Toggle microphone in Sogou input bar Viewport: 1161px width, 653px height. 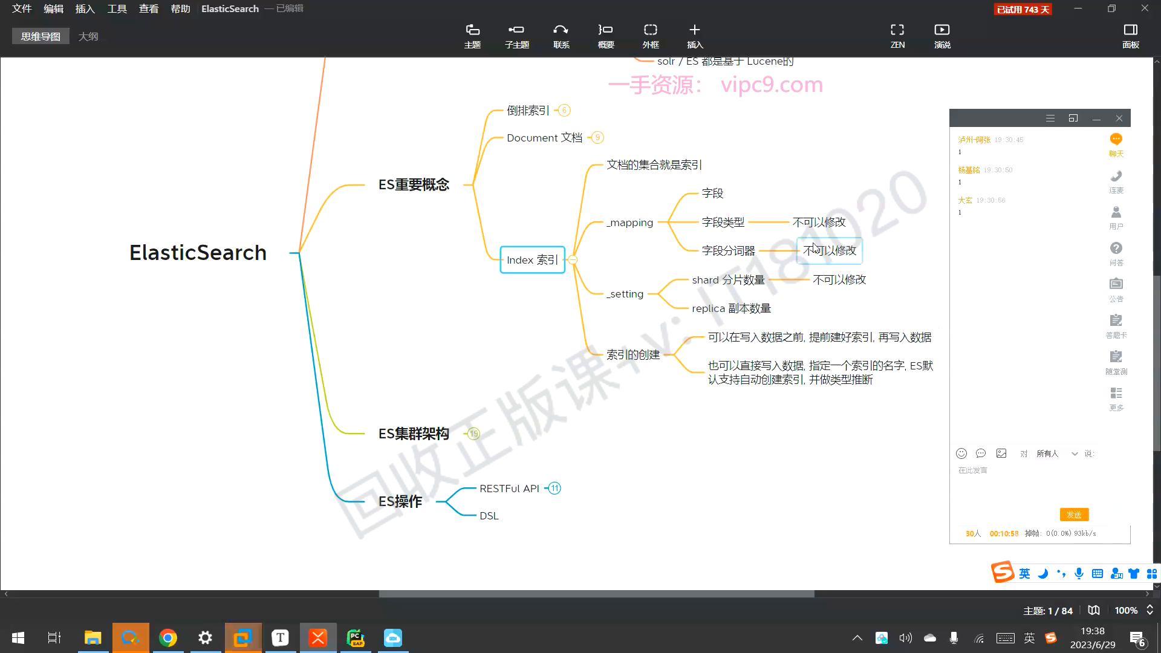coord(1079,573)
